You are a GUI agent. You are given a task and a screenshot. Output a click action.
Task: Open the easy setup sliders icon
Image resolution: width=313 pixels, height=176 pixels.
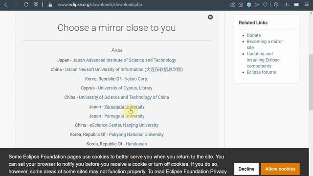(307, 4)
